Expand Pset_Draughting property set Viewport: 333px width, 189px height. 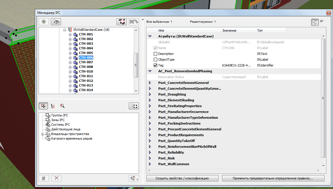[150, 94]
